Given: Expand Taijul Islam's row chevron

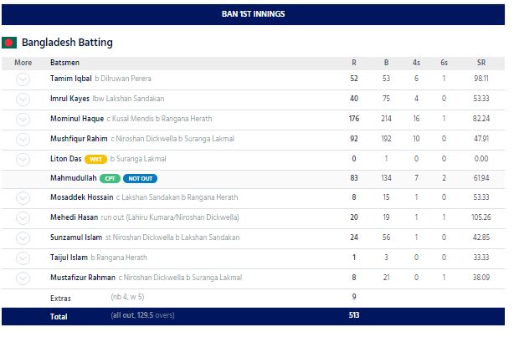Looking at the screenshot, I should tap(23, 258).
